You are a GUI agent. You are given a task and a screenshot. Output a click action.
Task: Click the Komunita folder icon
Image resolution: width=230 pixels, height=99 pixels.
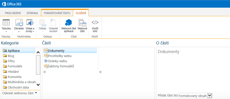[5, 77]
